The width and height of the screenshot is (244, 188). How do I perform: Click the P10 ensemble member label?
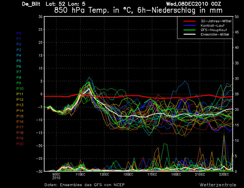20,89
